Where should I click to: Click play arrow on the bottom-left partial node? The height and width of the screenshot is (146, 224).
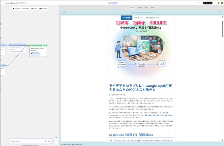click(x=3, y=65)
